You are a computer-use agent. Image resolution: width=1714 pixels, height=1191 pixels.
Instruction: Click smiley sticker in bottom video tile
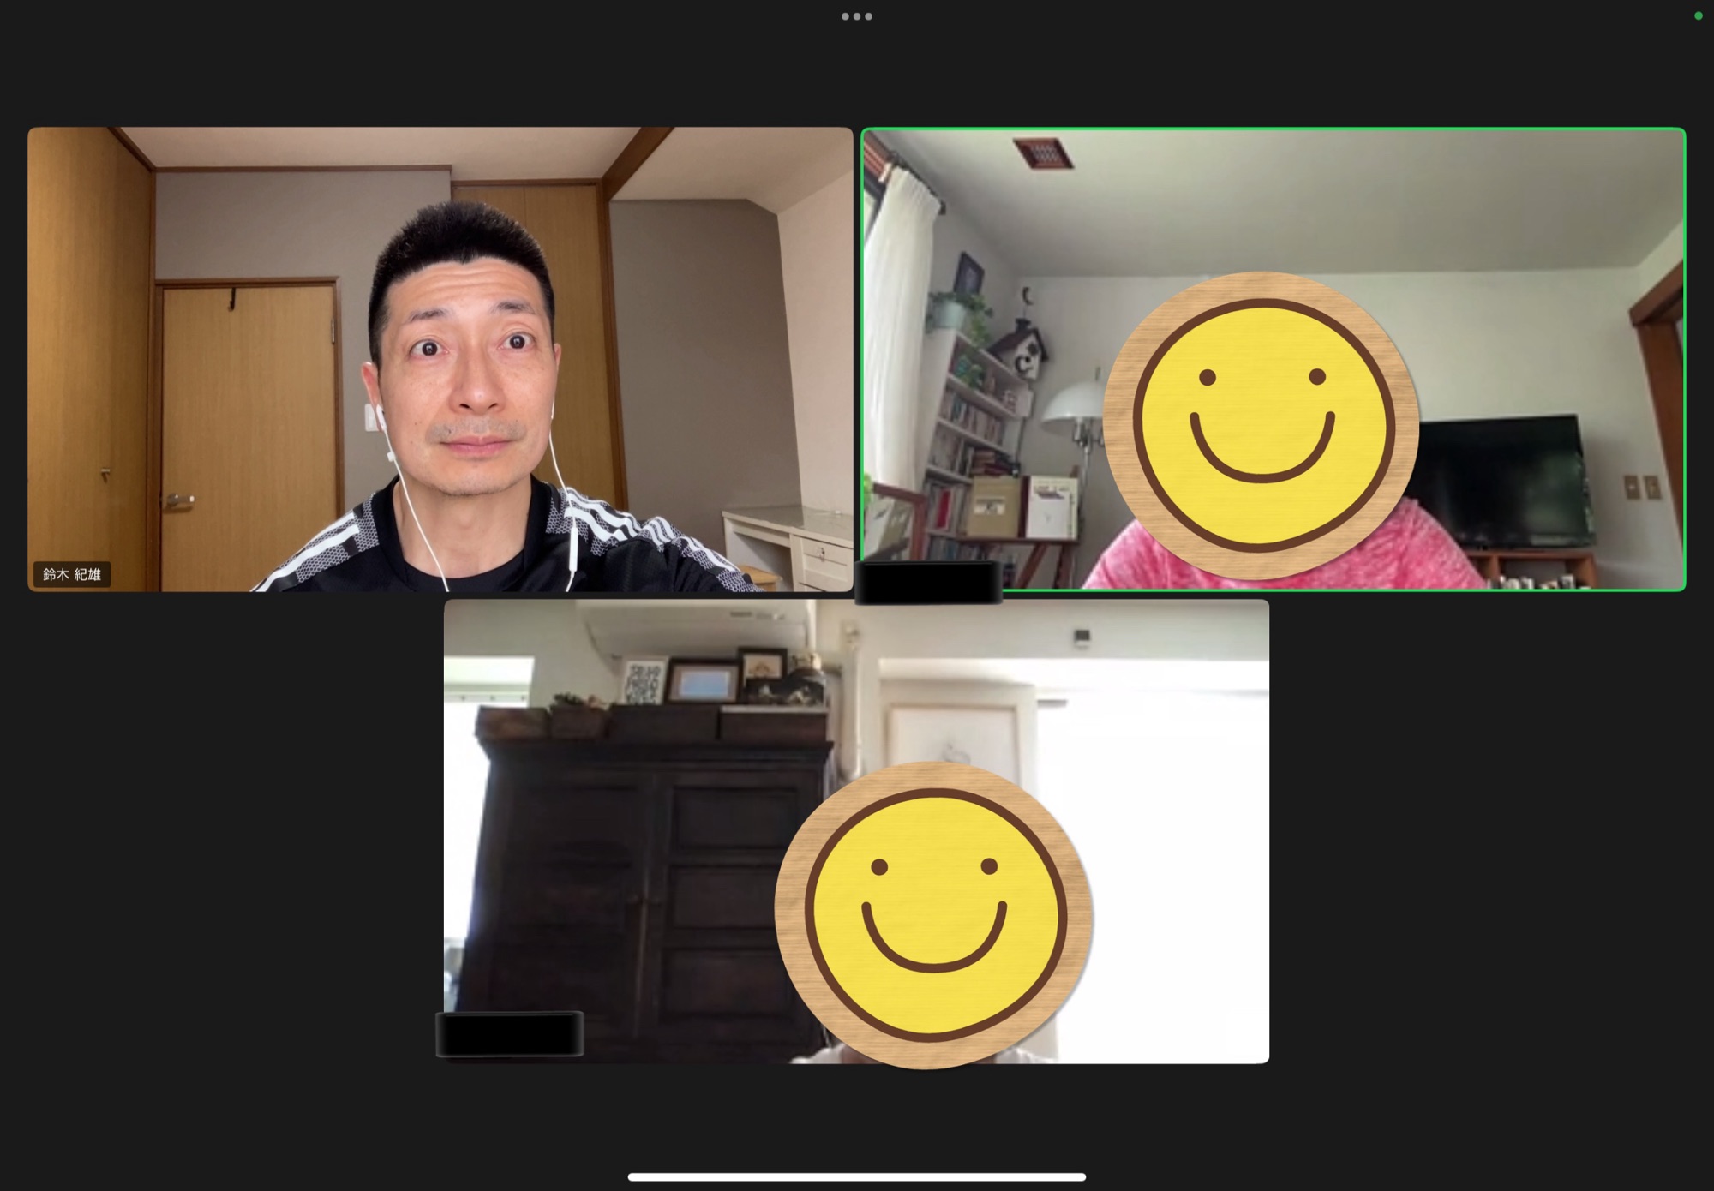(932, 914)
